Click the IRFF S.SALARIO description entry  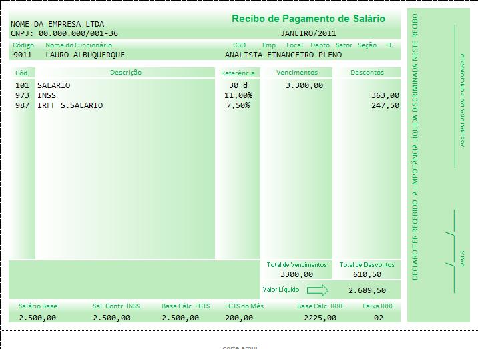click(x=70, y=105)
